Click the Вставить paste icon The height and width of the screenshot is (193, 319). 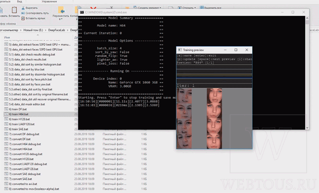coord(14,10)
